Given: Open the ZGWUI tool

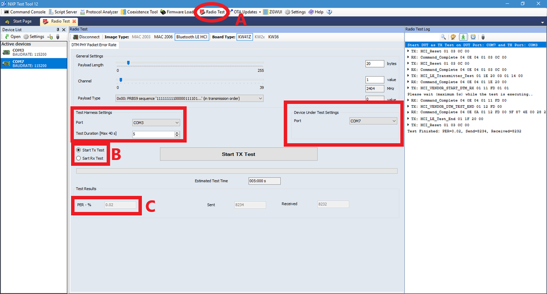Looking at the screenshot, I should [x=273, y=12].
